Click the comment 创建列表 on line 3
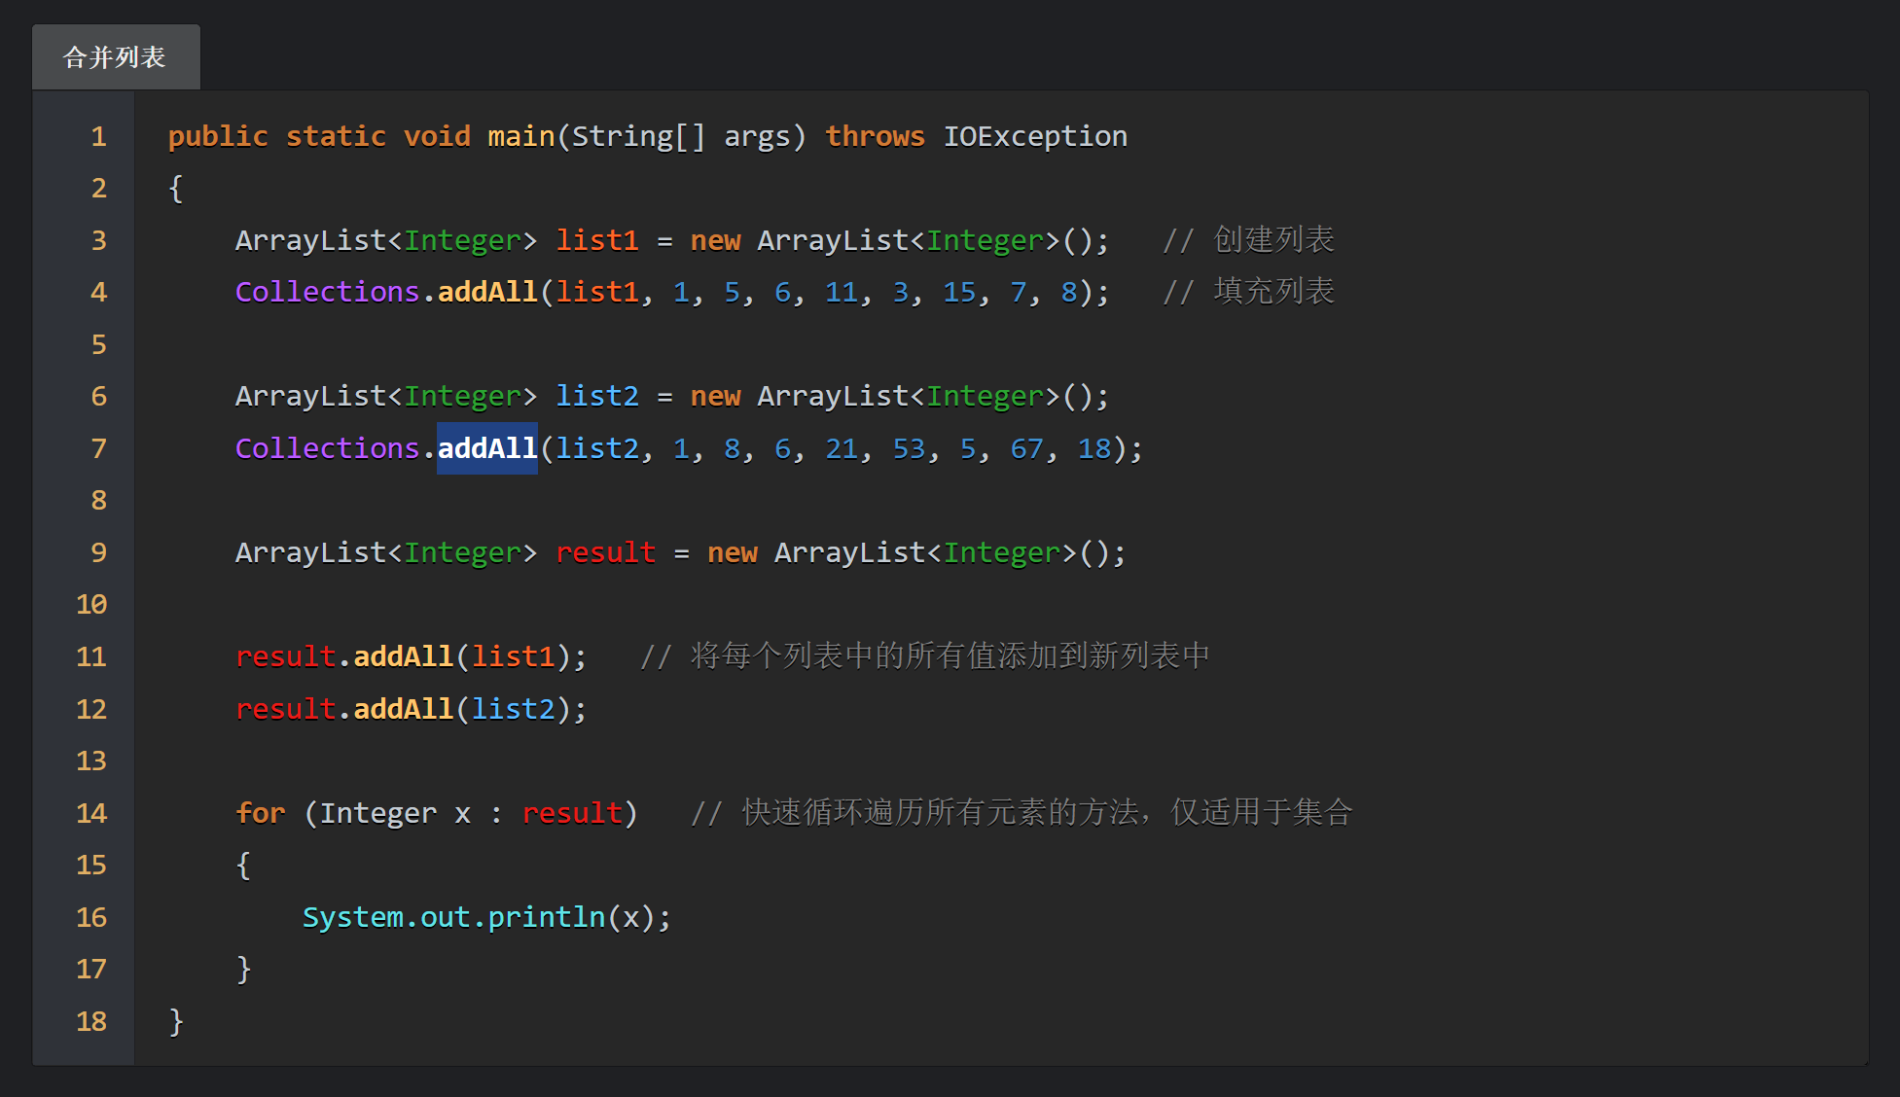Viewport: 1900px width, 1097px height. 1272,239
